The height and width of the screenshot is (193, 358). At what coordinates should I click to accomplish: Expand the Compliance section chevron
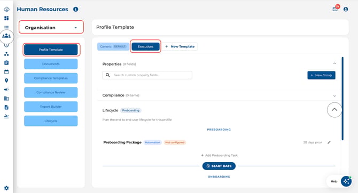click(334, 96)
